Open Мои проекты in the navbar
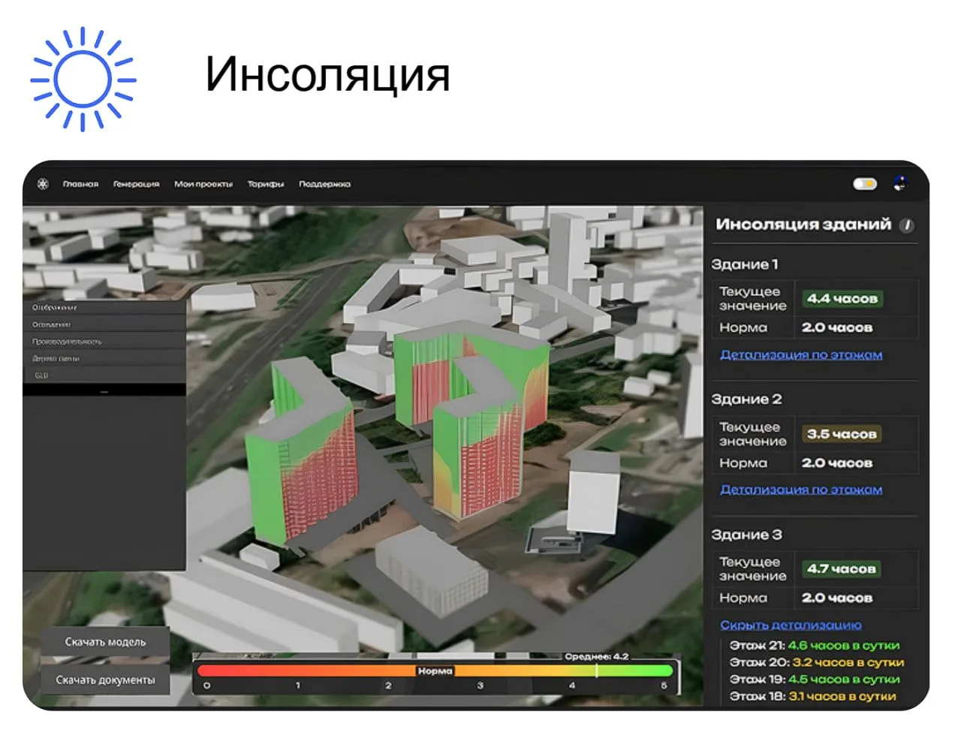961x745 pixels. (x=203, y=184)
